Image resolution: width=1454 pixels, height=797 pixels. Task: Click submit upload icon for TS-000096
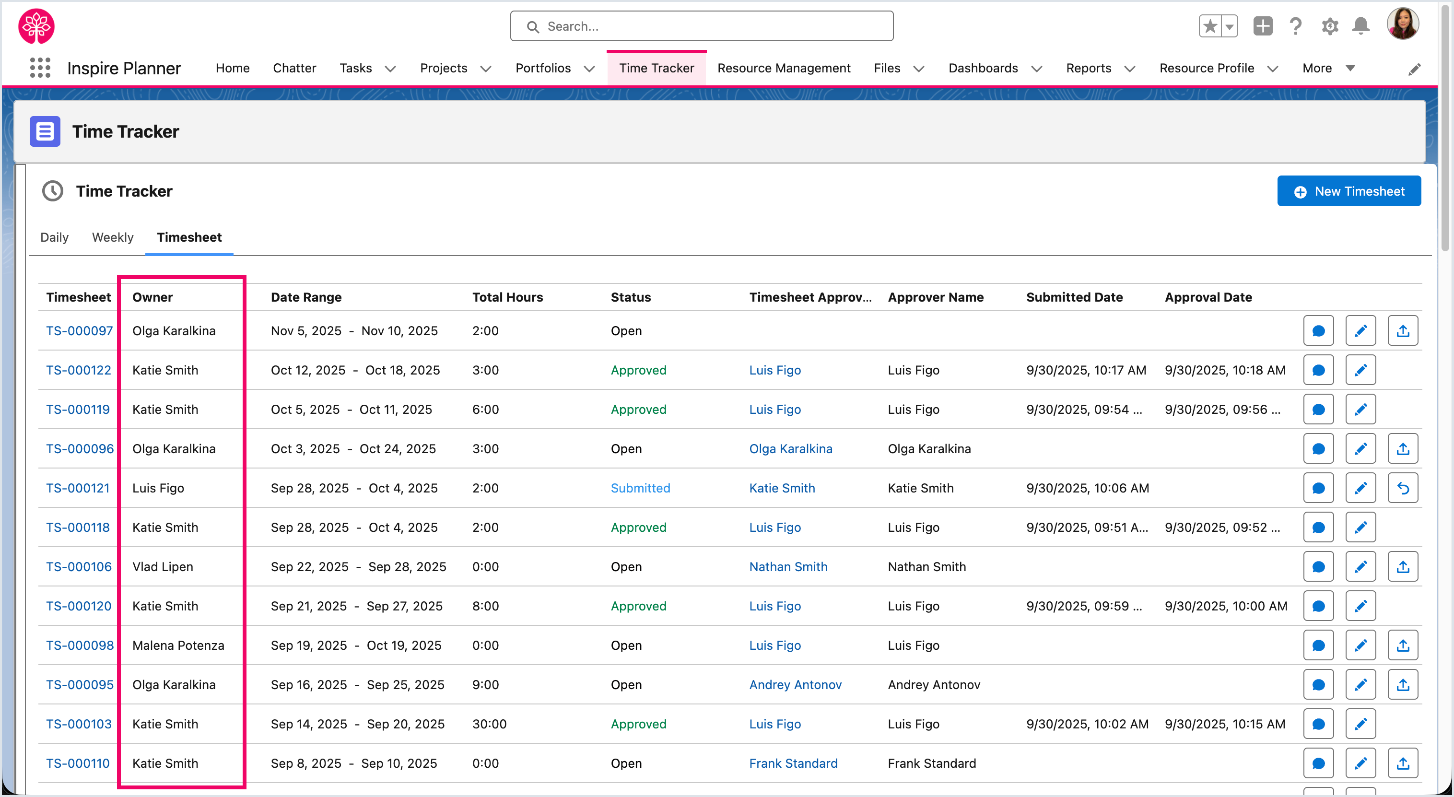(x=1403, y=449)
